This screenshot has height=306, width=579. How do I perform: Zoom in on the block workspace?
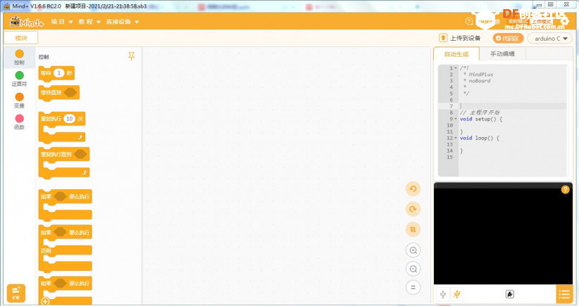(x=413, y=250)
